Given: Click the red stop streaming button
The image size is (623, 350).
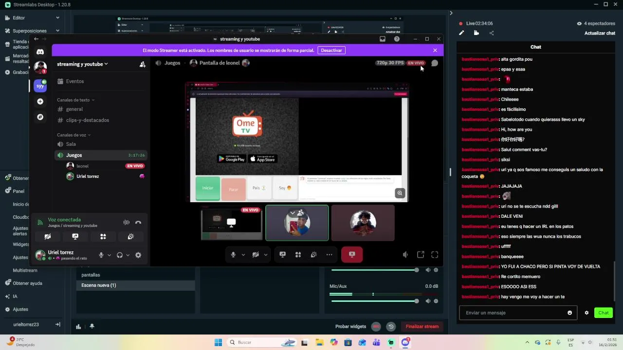Looking at the screenshot, I should coord(352,254).
